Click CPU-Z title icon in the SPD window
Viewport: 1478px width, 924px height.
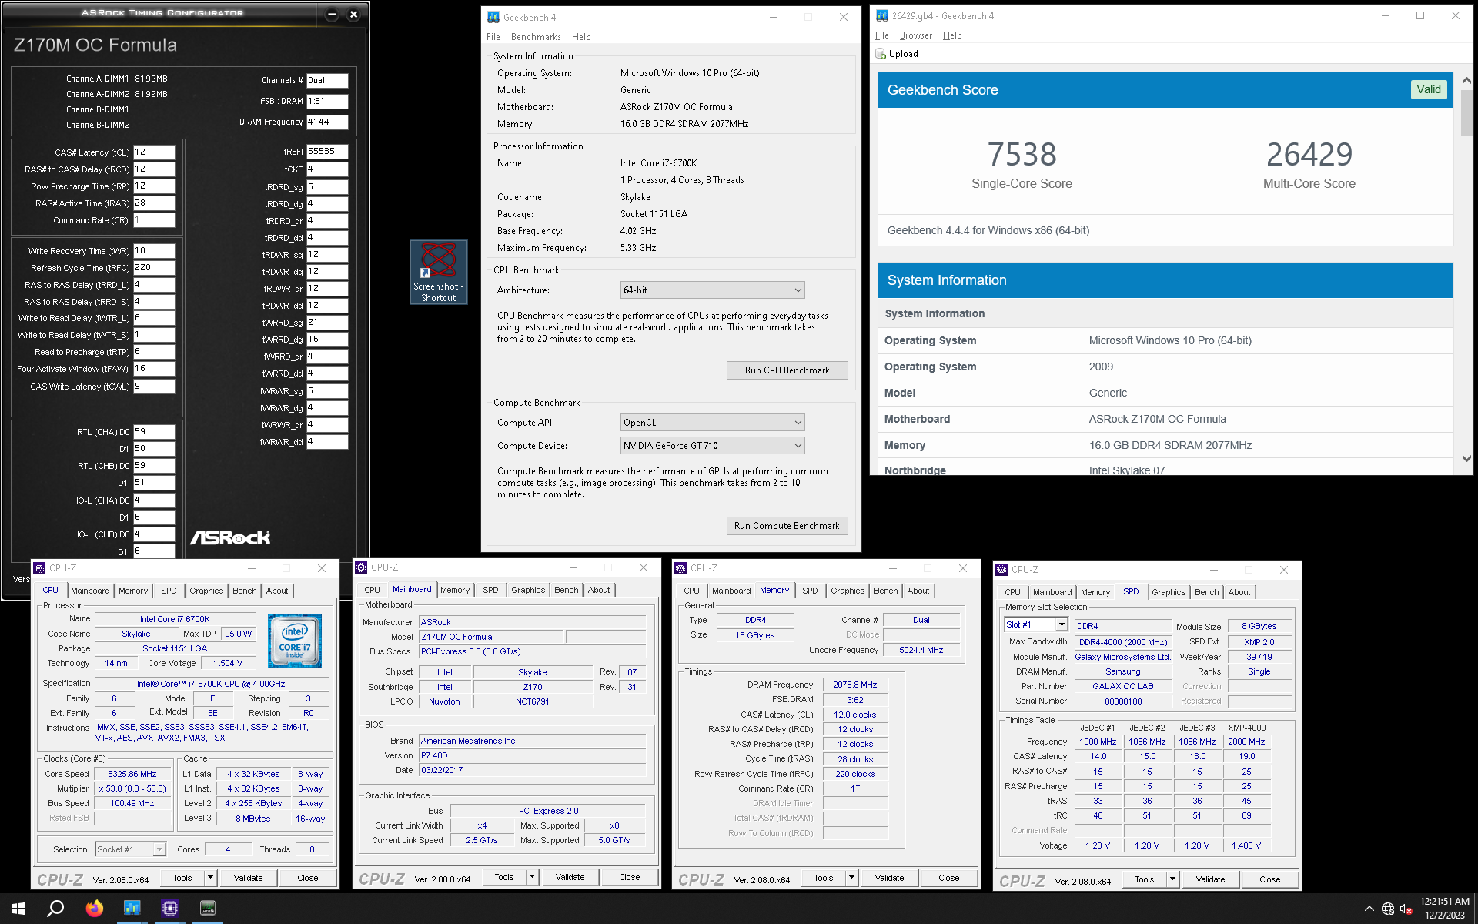tap(1001, 570)
